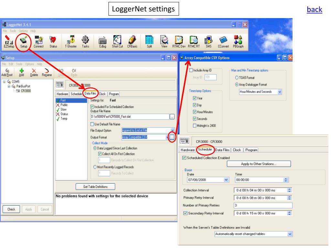The height and width of the screenshot is (248, 331).
Task: Open the Hour/Minutes and Seconds dropdown
Action: pos(280,92)
